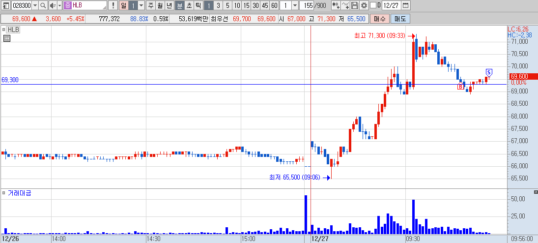This screenshot has height=243, width=538.
Task: Click the 53,619백만 trading value
Action: [x=194, y=19]
